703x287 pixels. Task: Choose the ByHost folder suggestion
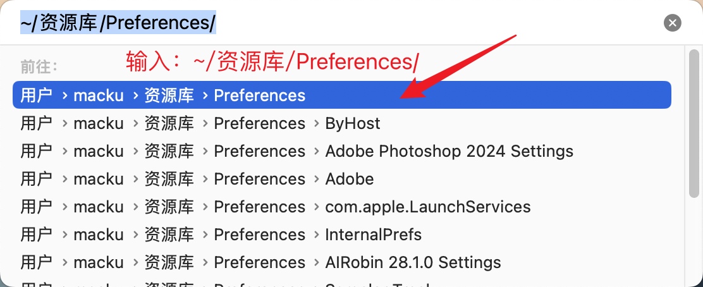point(341,123)
